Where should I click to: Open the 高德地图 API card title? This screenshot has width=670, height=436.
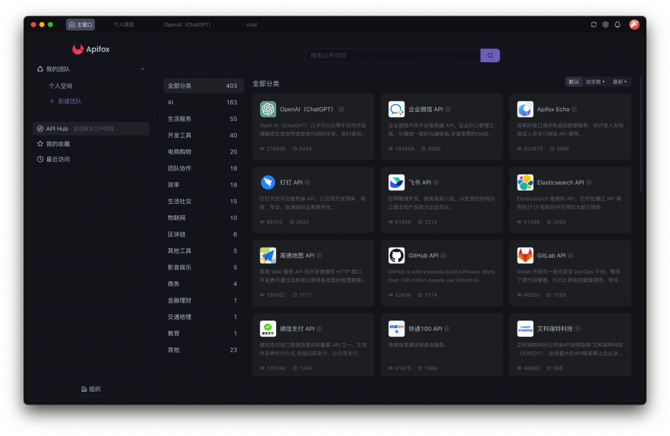point(297,256)
